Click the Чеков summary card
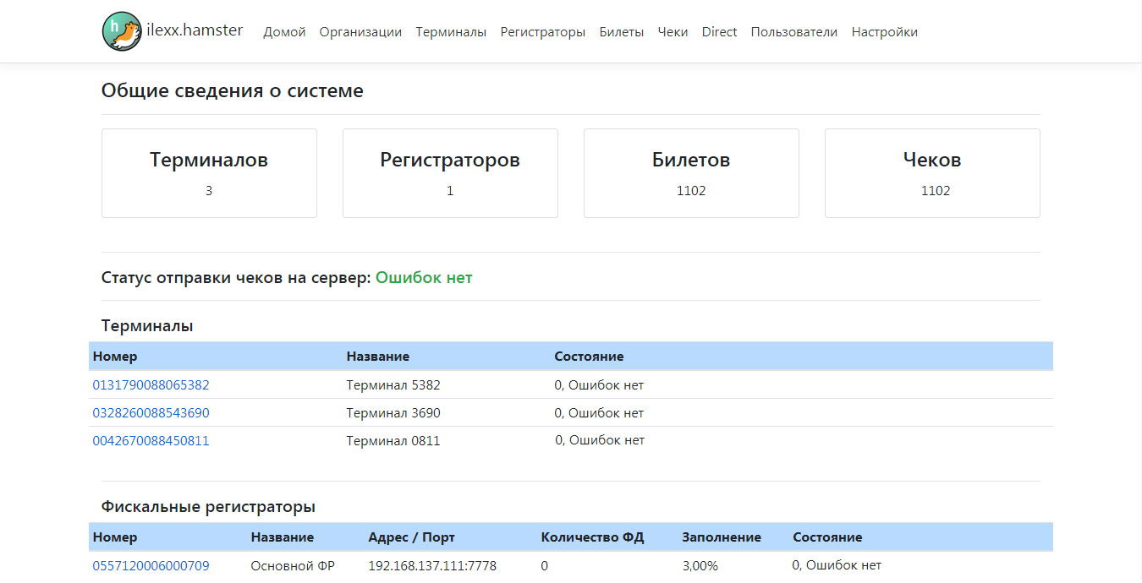The height and width of the screenshot is (583, 1142). tap(932, 173)
